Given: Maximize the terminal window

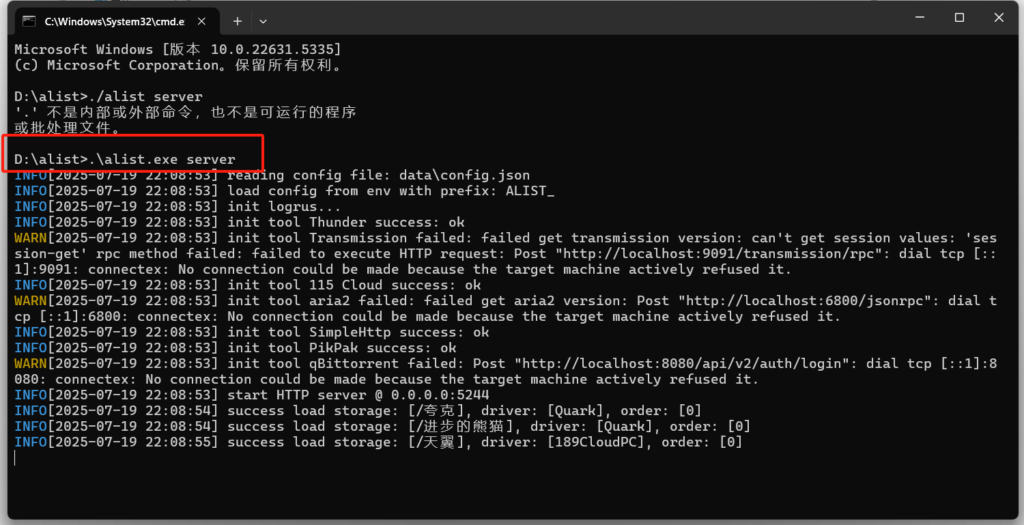Looking at the screenshot, I should tap(959, 18).
